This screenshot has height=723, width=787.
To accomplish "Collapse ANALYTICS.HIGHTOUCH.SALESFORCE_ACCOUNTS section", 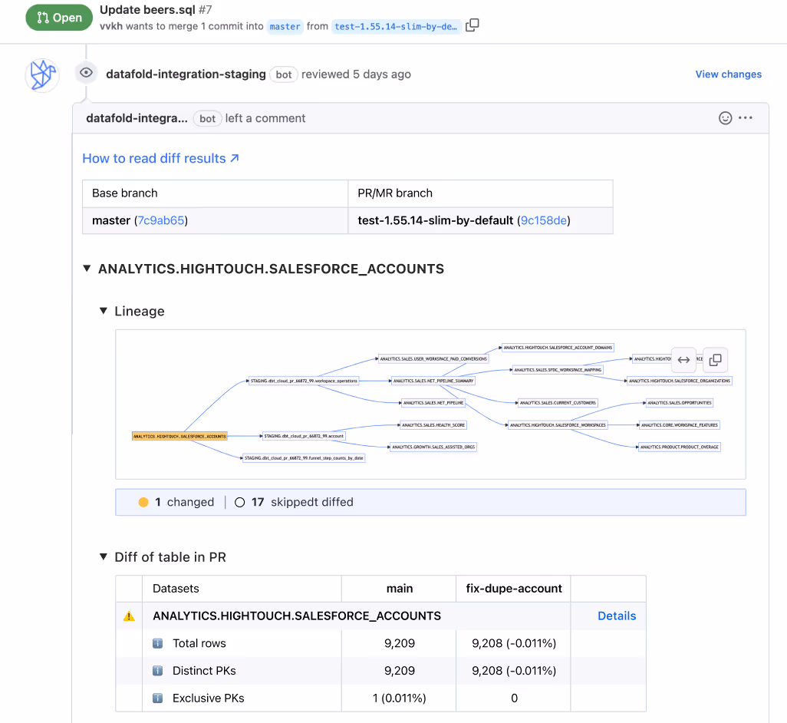I will point(87,269).
